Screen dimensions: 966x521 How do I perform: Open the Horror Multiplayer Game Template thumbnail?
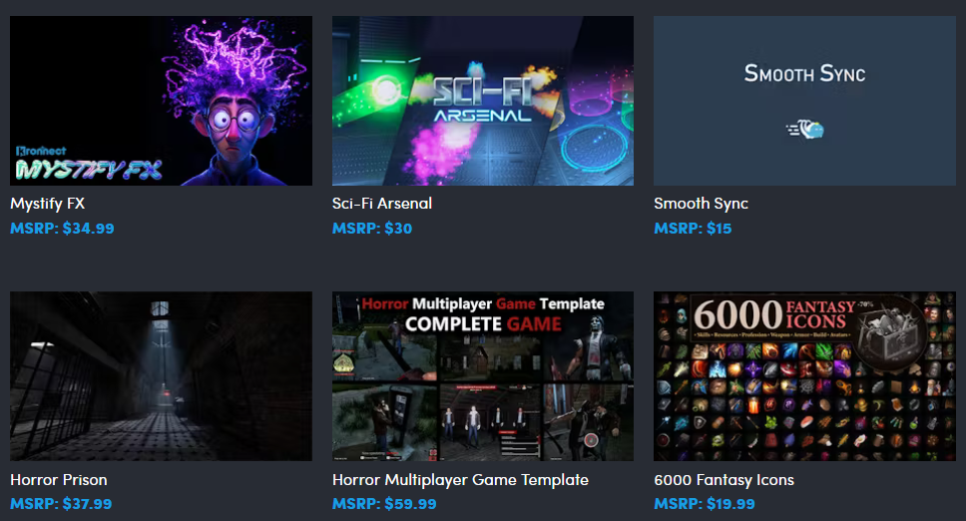pyautogui.click(x=482, y=375)
